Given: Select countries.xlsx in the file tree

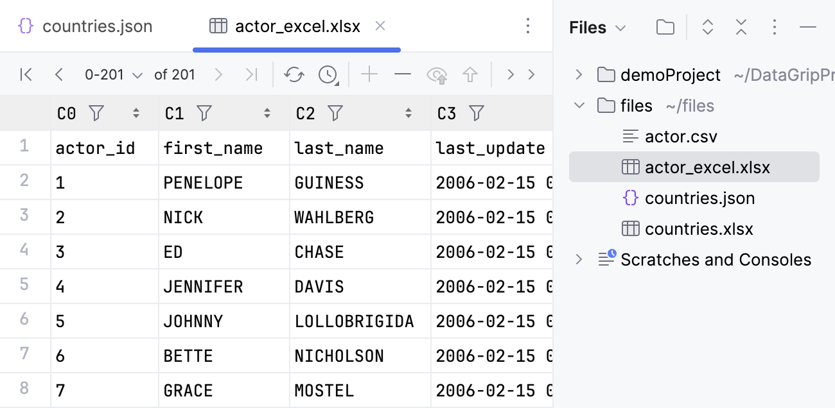Looking at the screenshot, I should [698, 229].
